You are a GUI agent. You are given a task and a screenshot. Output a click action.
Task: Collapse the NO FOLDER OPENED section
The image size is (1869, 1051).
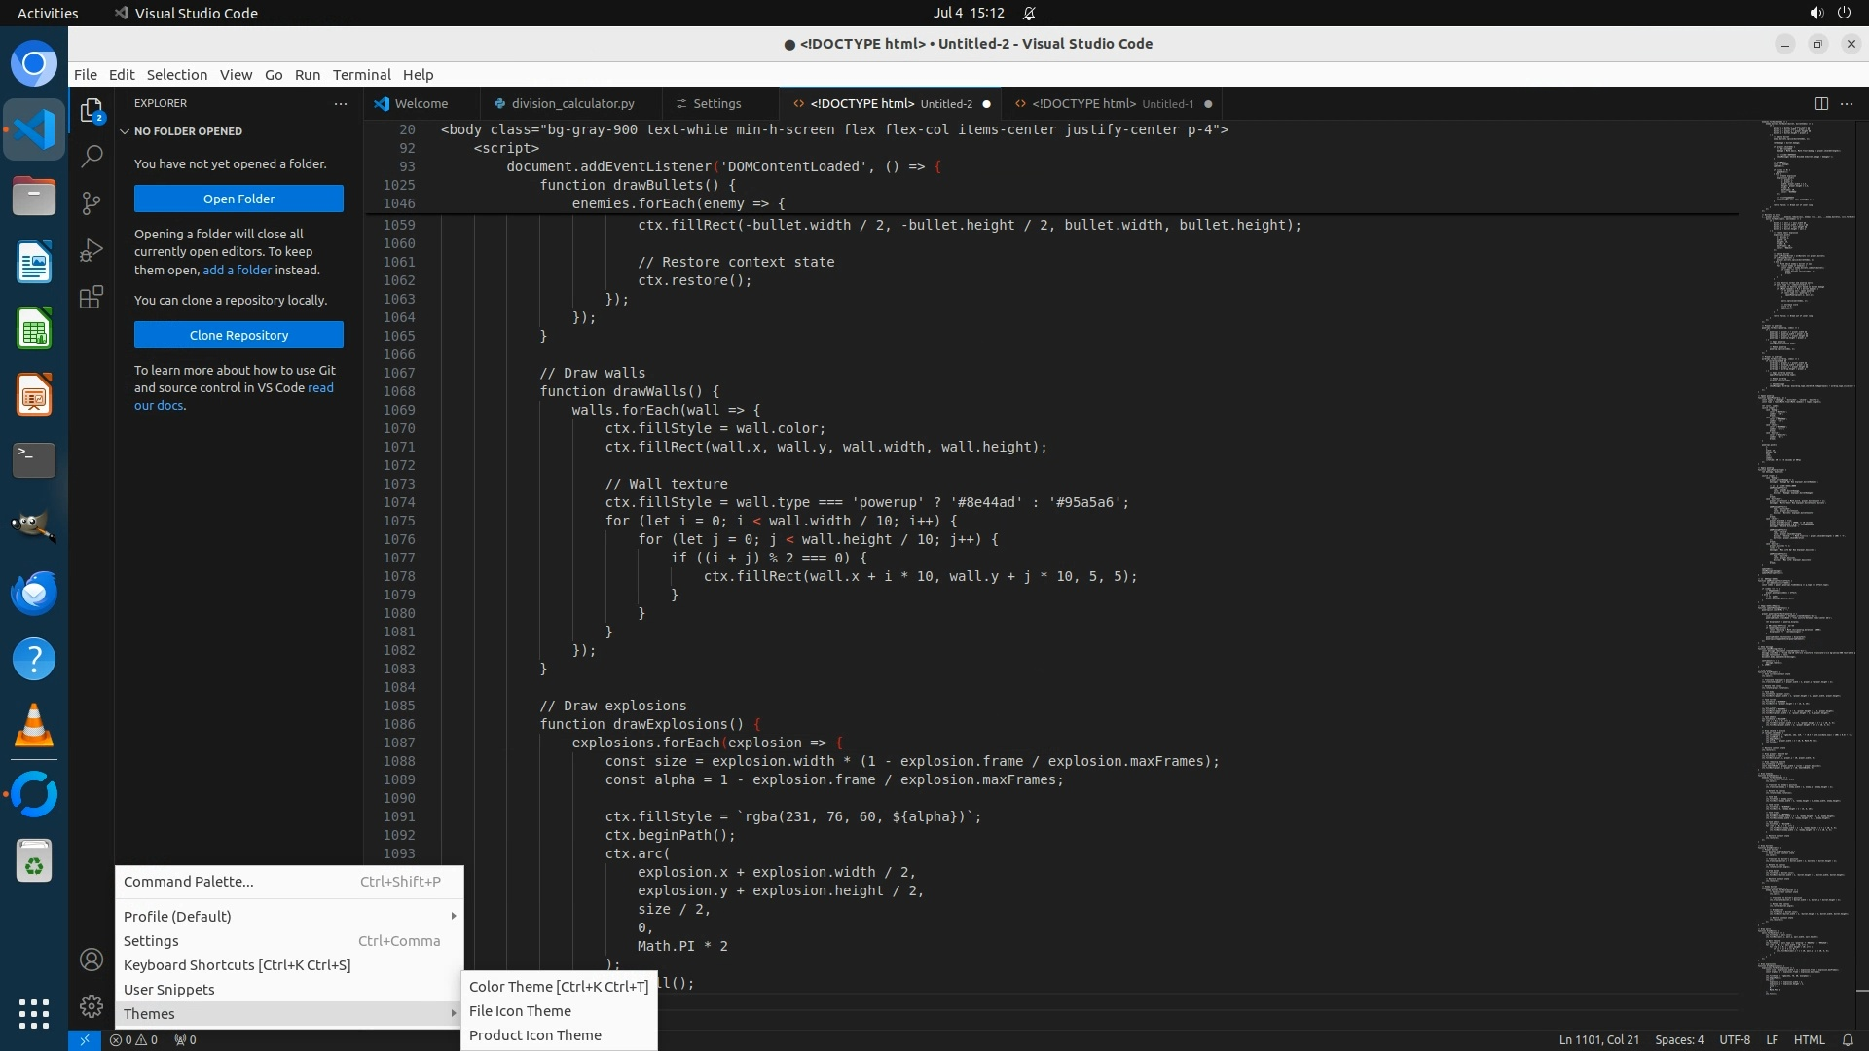pos(188,131)
